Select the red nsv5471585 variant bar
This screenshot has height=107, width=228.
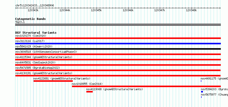(x=118, y=70)
